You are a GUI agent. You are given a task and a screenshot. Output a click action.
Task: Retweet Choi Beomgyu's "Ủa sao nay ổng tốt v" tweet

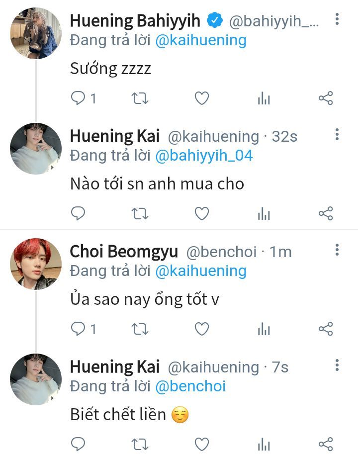(140, 329)
